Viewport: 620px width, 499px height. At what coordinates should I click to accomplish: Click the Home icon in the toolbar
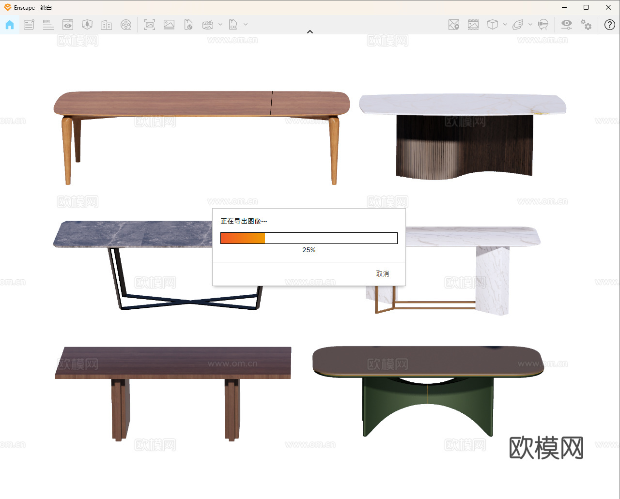pos(10,25)
